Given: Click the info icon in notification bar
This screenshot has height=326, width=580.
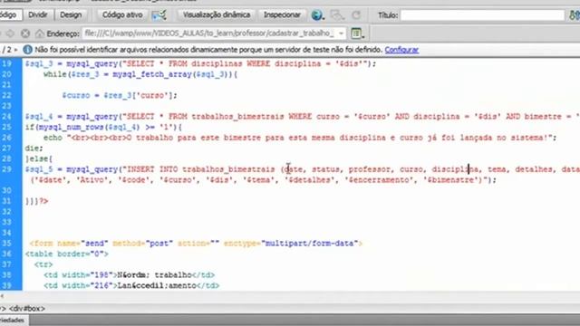Looking at the screenshot, I should pyautogui.click(x=28, y=49).
